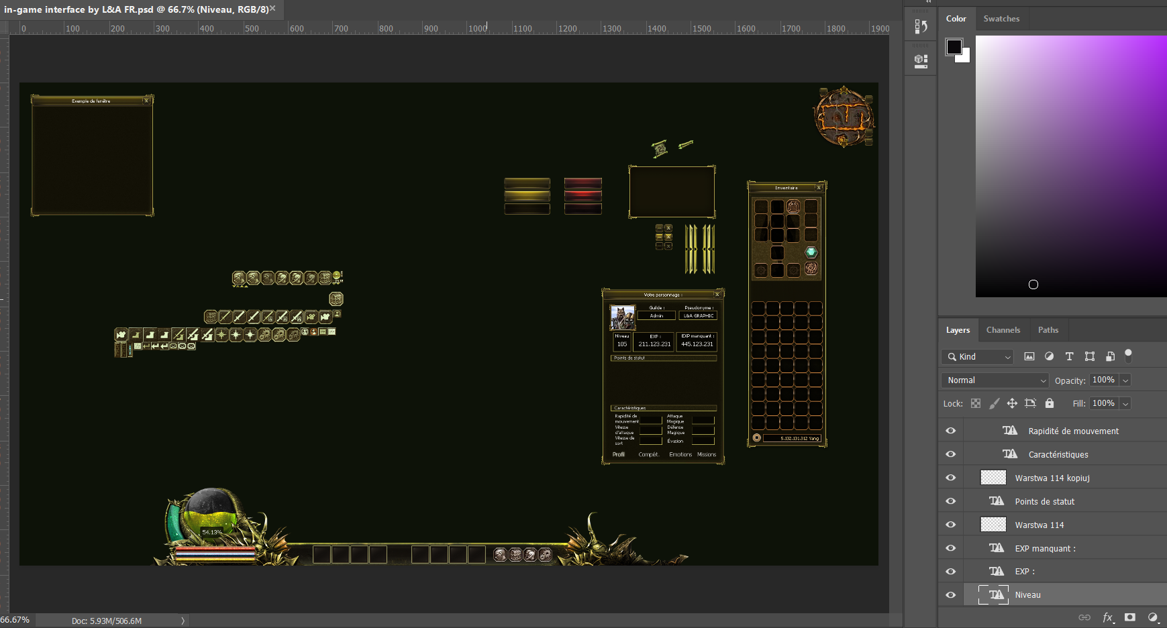This screenshot has height=628, width=1167.
Task: Filter layers by pixel layer type
Action: (1029, 357)
